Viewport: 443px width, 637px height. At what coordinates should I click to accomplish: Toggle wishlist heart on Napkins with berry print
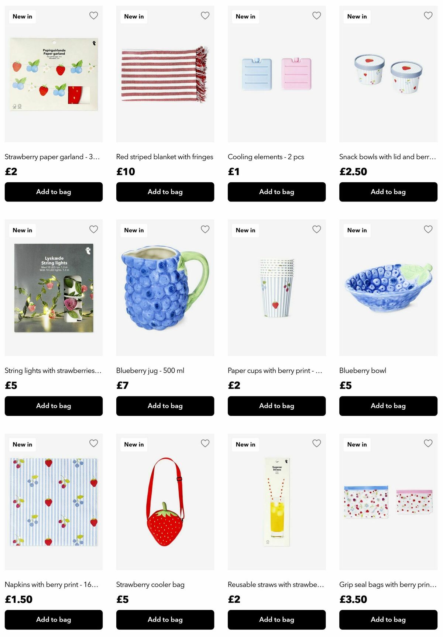pos(94,443)
